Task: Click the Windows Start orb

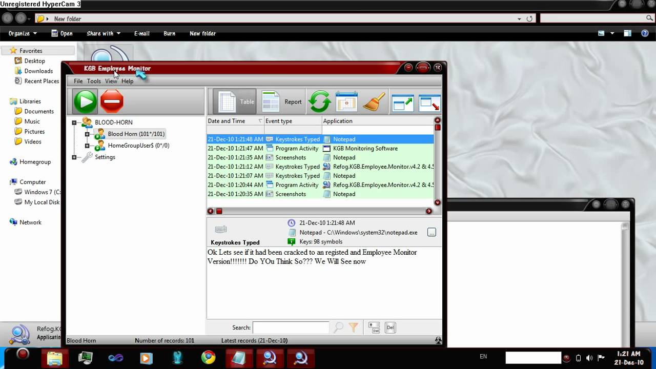Action: [23, 354]
